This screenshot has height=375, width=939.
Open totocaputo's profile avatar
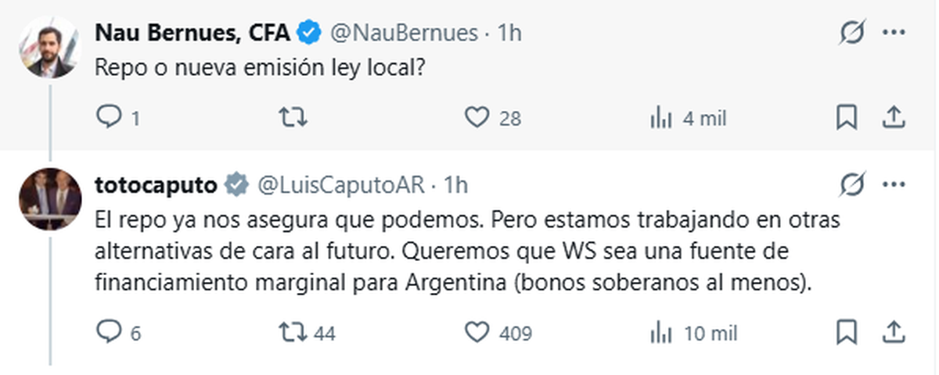click(x=50, y=198)
